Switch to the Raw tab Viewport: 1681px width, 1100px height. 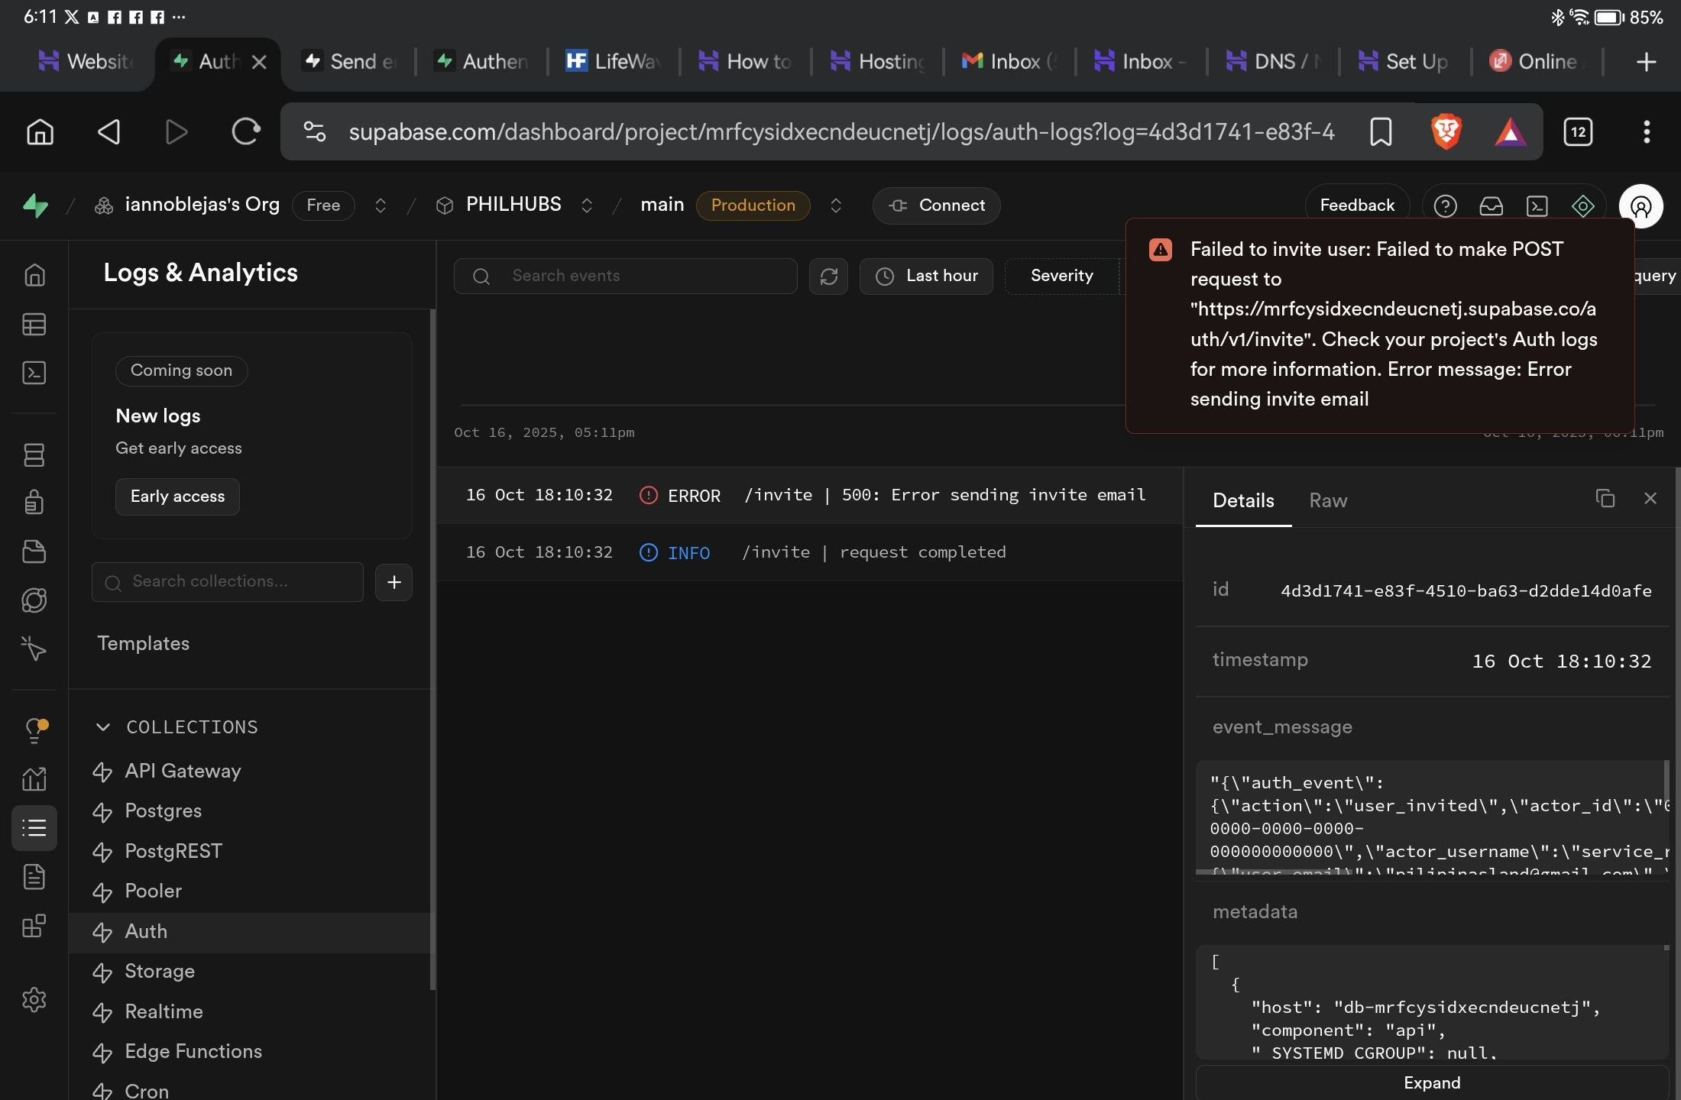pos(1327,500)
